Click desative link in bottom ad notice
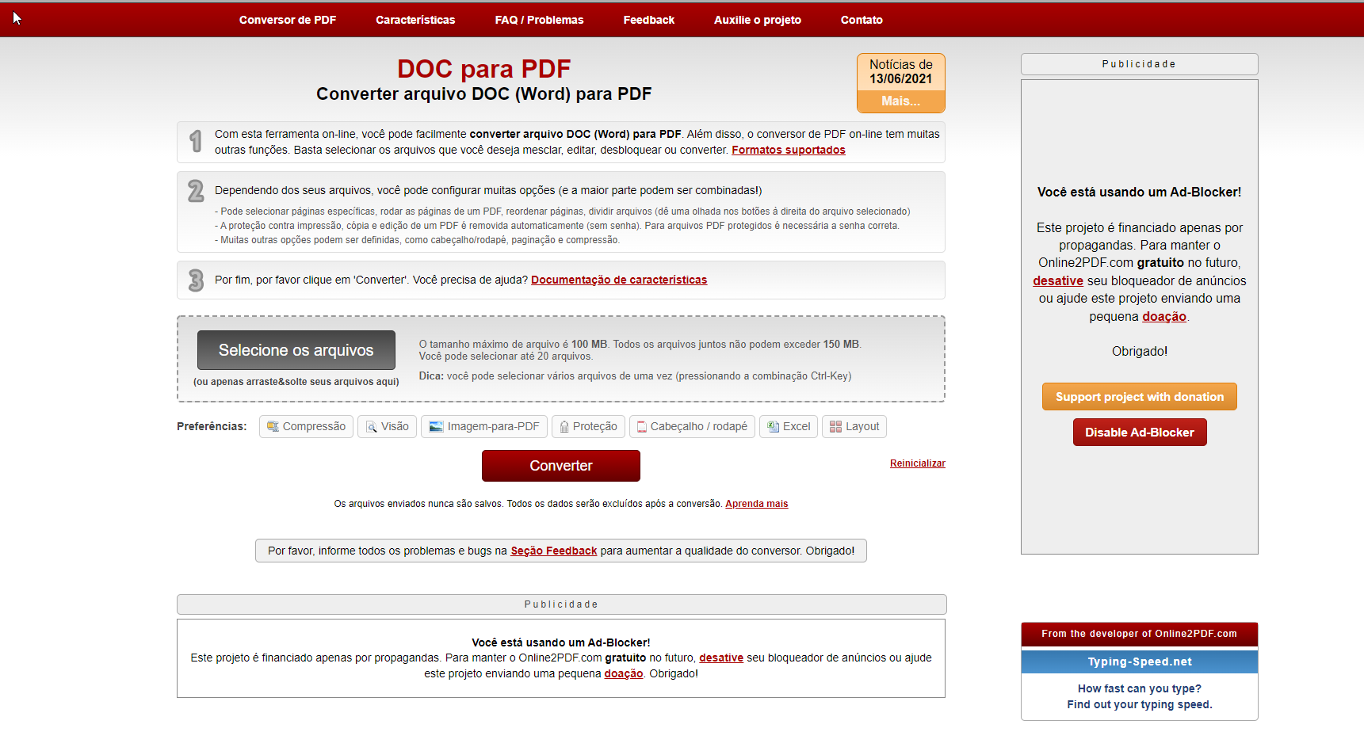The width and height of the screenshot is (1364, 732). (721, 658)
